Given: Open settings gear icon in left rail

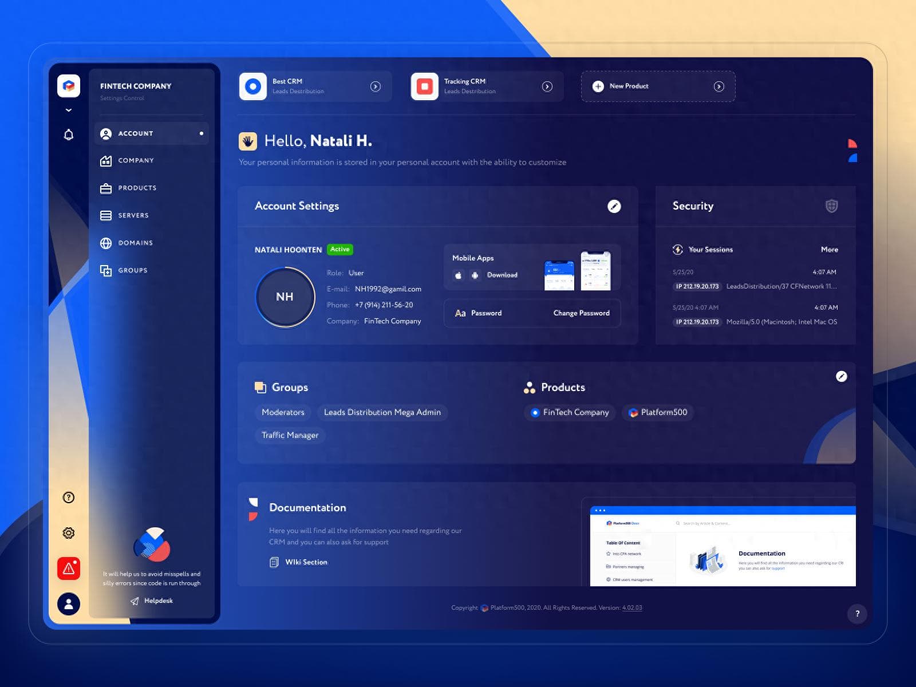Looking at the screenshot, I should pyautogui.click(x=69, y=533).
